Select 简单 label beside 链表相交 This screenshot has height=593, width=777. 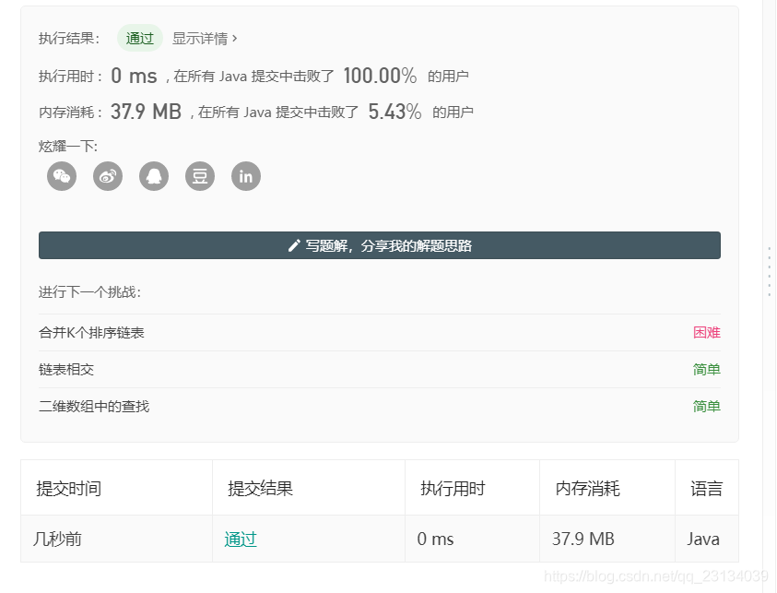[707, 370]
